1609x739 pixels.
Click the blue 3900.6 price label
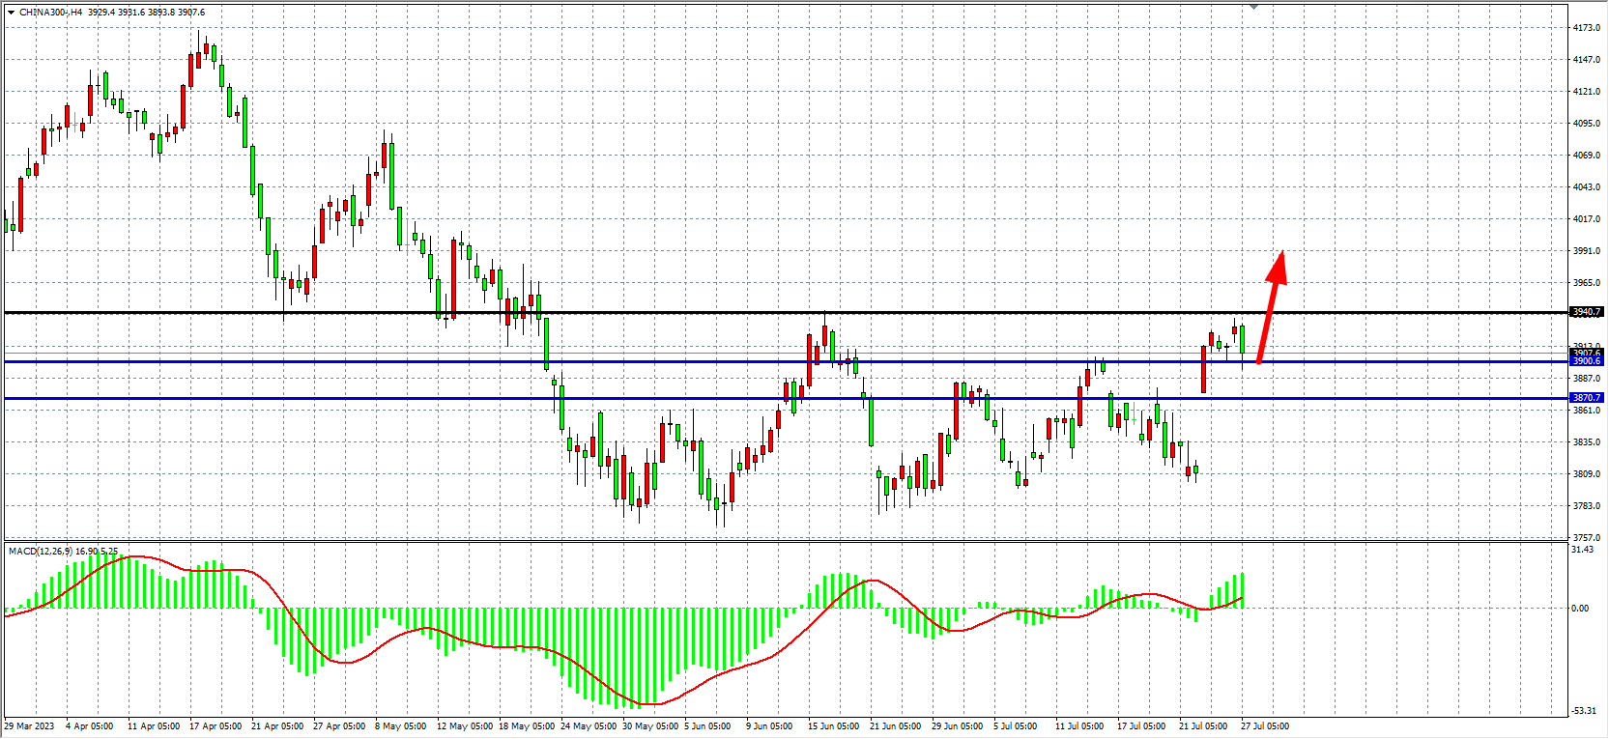tap(1586, 361)
